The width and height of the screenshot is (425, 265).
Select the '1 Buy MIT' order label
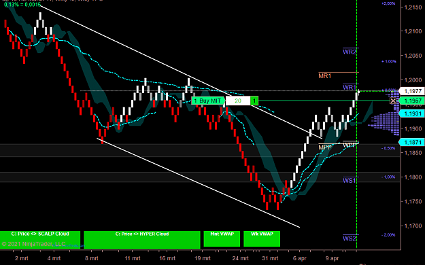(x=208, y=101)
